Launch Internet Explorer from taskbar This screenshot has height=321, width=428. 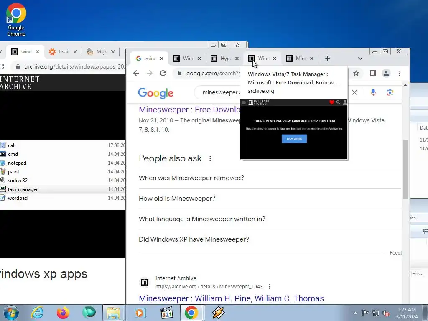[x=37, y=313]
